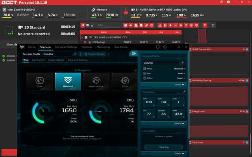Switch OCCT monitoring to graph view
The height and width of the screenshot is (157, 252).
[x=92, y=25]
